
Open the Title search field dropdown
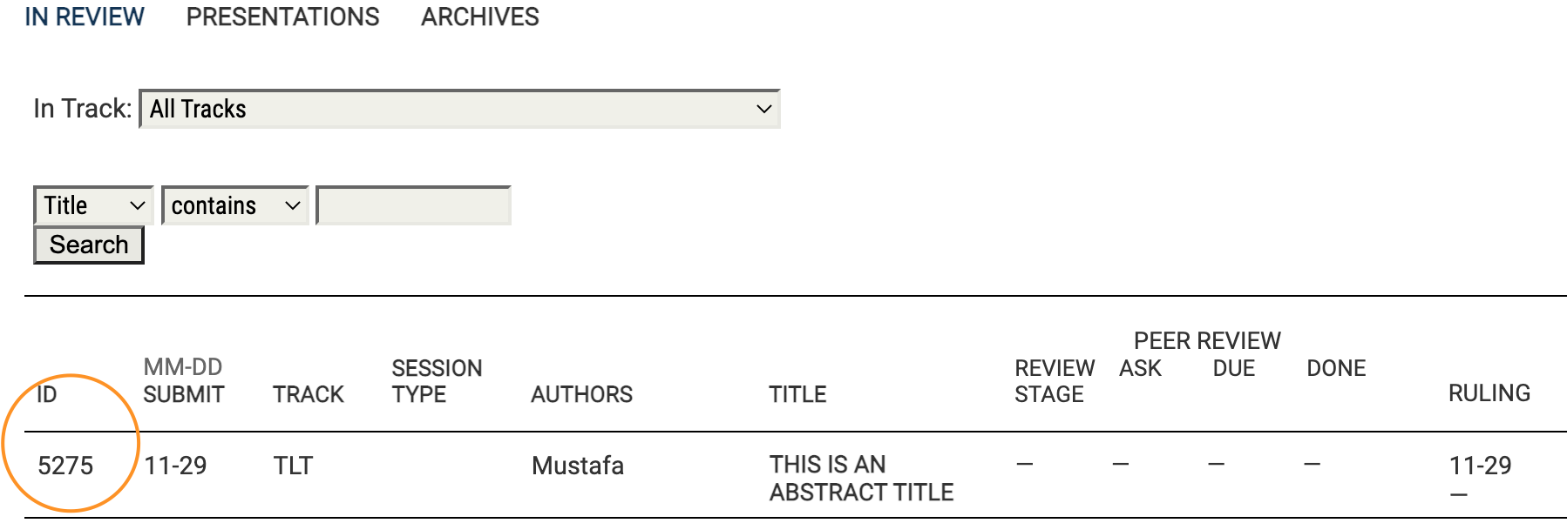coord(93,205)
